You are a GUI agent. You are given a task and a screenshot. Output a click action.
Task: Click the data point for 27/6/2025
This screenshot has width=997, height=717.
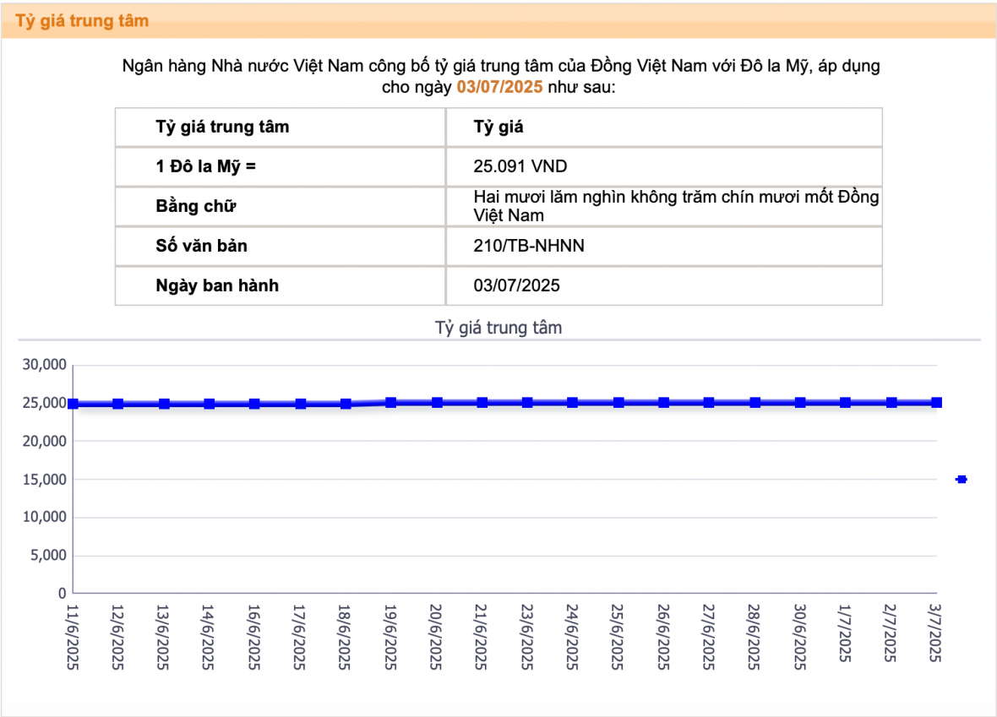click(x=711, y=401)
